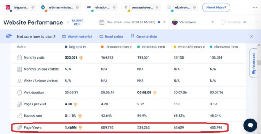Remove elnacional site chip

point(114,7)
